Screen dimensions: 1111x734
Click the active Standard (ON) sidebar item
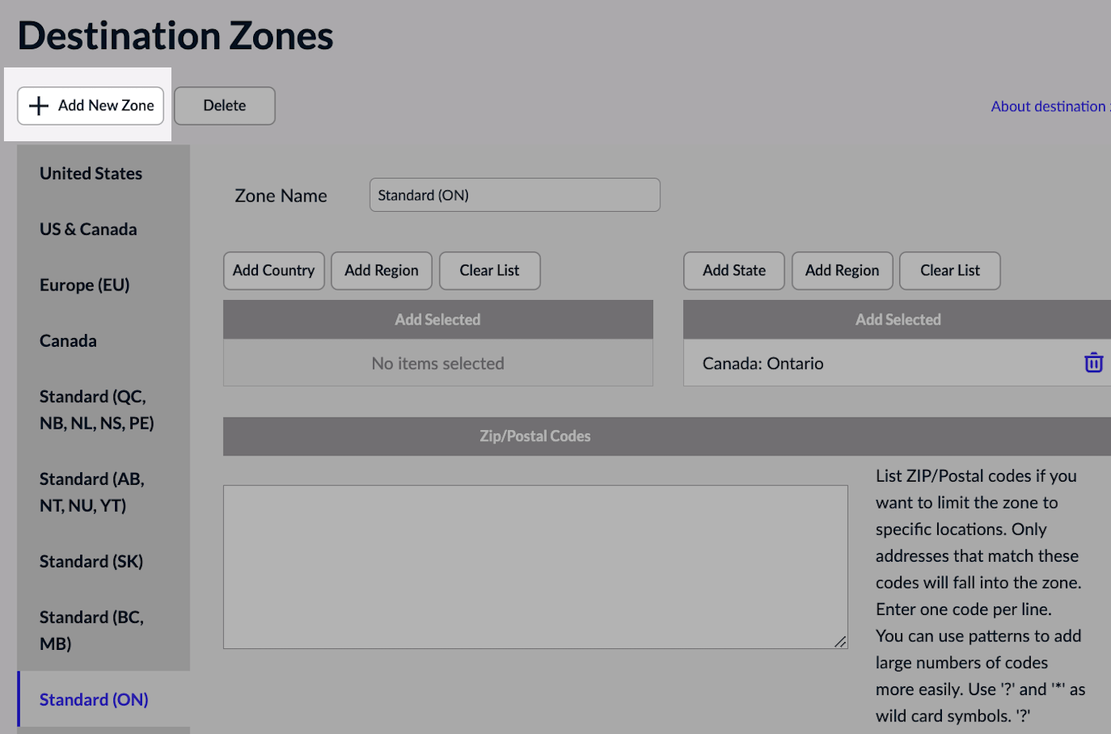(x=94, y=699)
